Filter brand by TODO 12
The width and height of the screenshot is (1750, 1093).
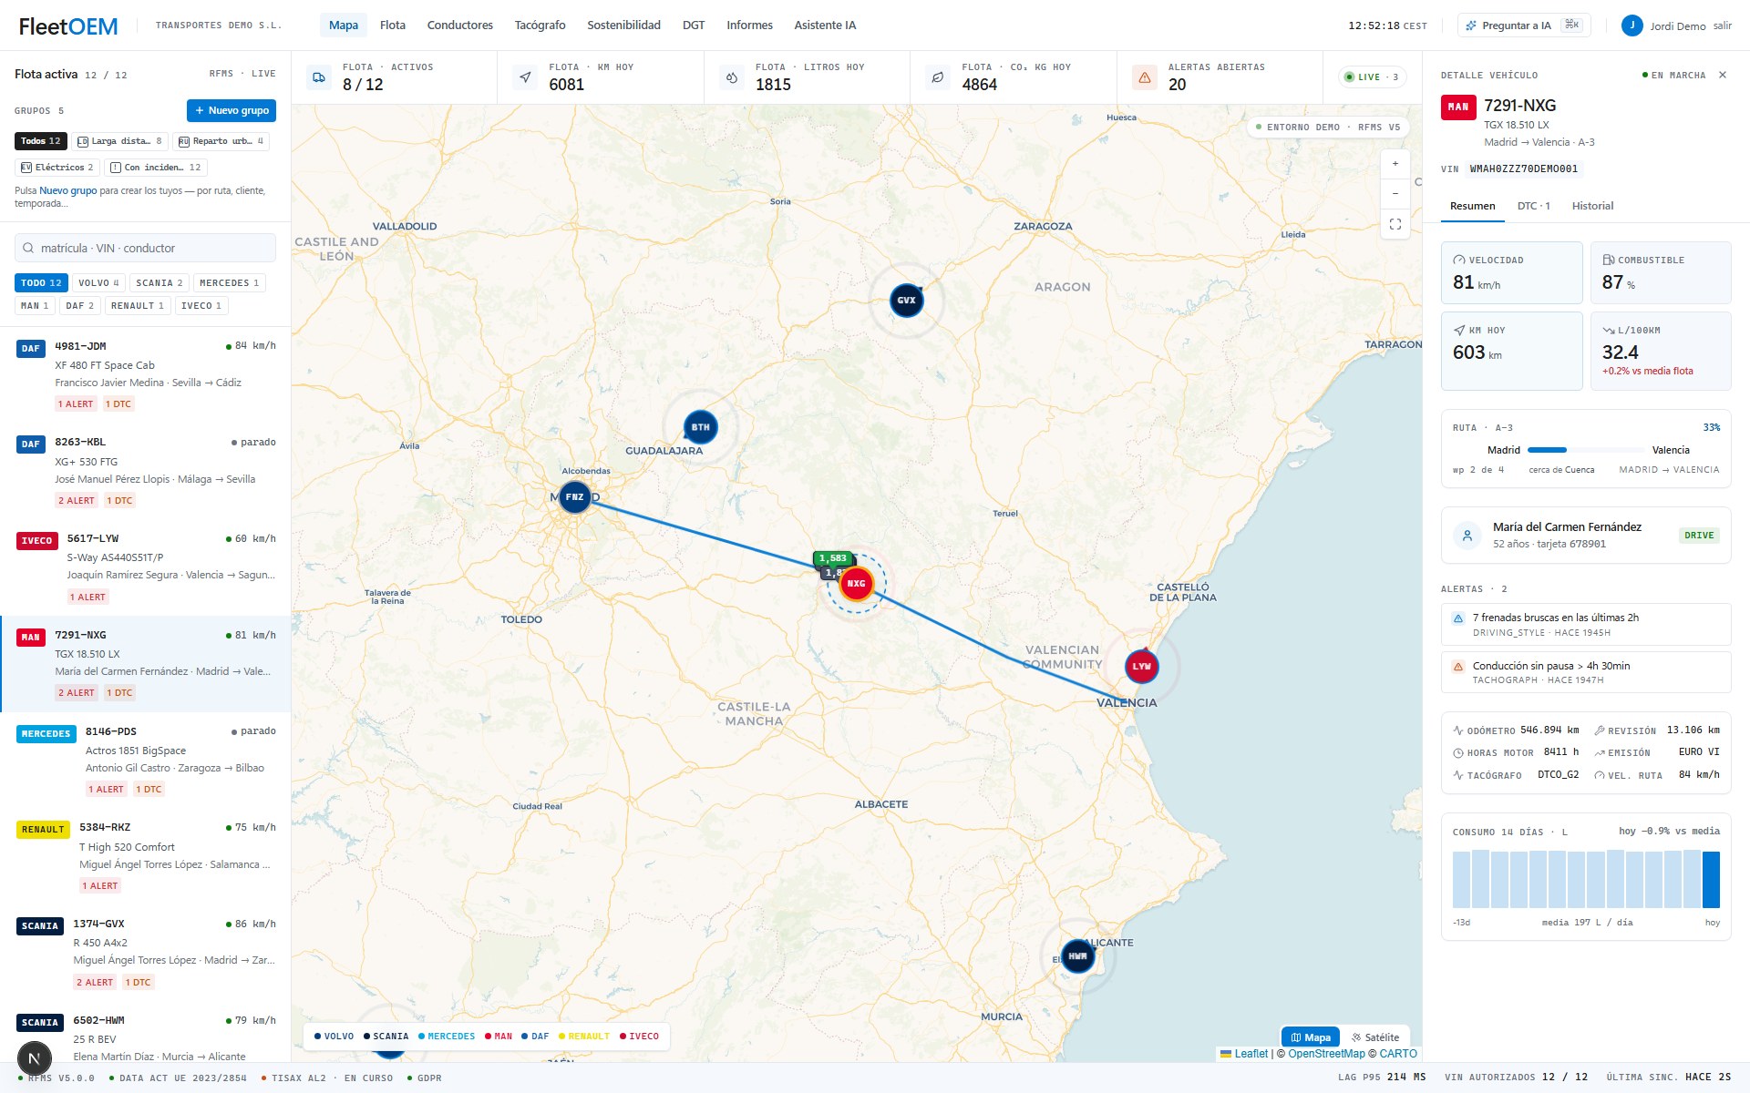(x=41, y=283)
